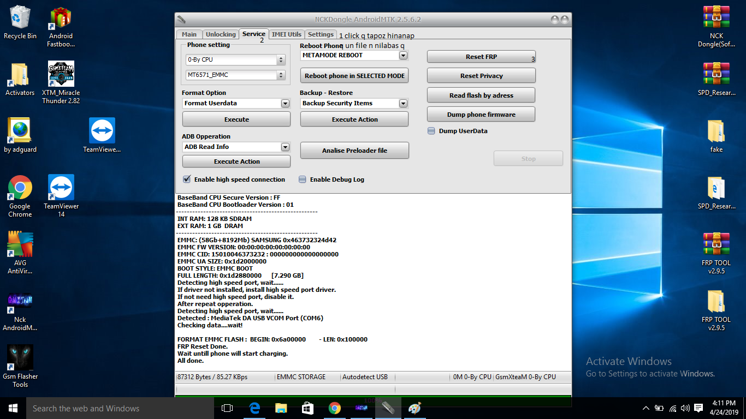Click the Search the web and Windows box
This screenshot has width=746, height=419.
coord(120,408)
